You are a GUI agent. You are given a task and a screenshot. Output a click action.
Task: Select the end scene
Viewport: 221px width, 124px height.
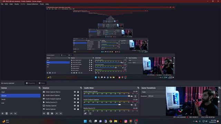pyautogui.click(x=20, y=103)
